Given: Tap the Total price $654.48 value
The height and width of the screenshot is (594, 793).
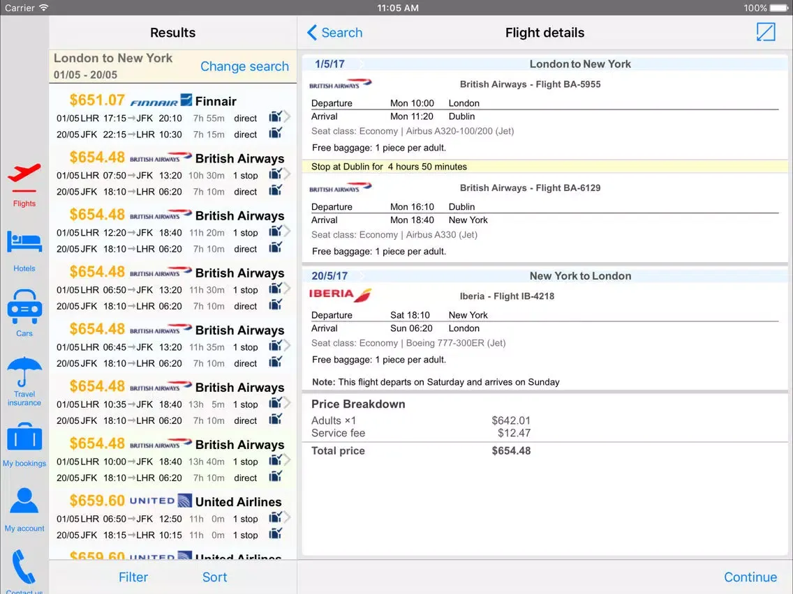Looking at the screenshot, I should [x=511, y=450].
